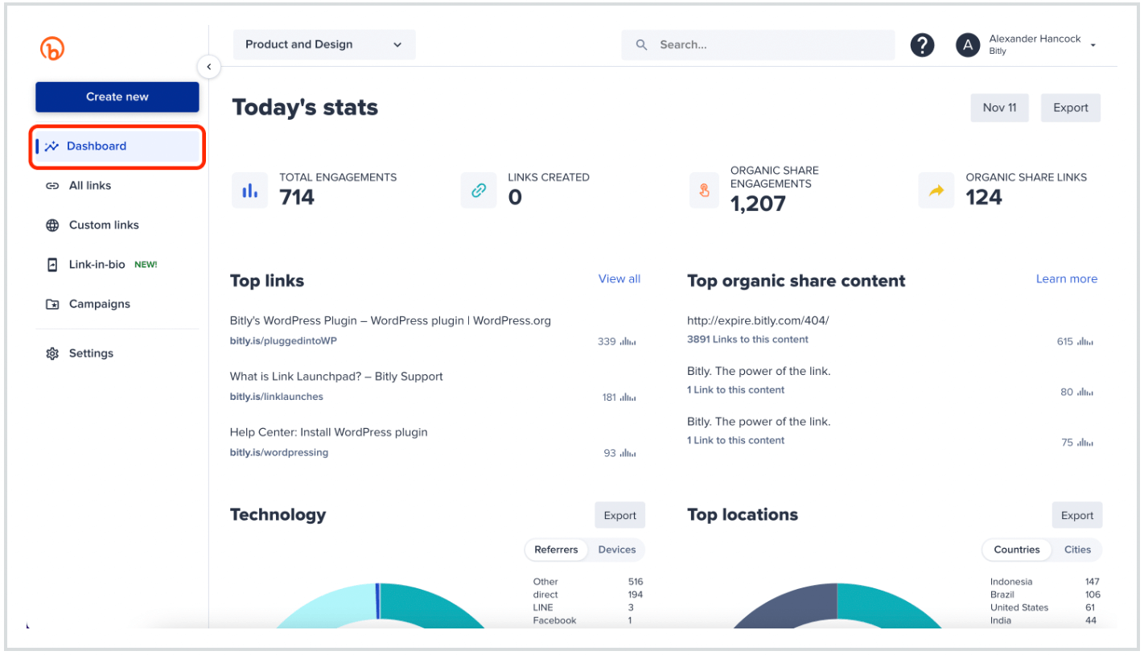Click the Campaigns folder star icon

52,304
